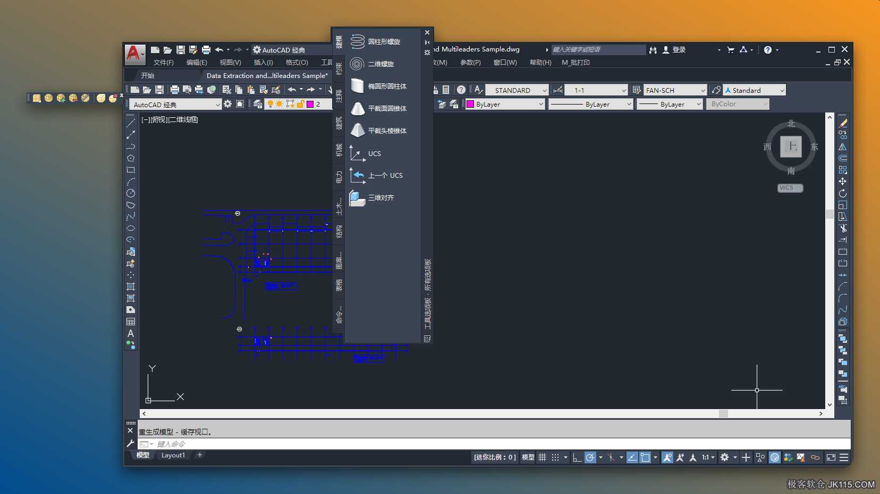Click the command line input field
Screen dimensions: 880x494
(494, 444)
